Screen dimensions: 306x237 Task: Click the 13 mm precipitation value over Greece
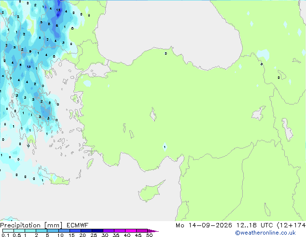[28, 67]
